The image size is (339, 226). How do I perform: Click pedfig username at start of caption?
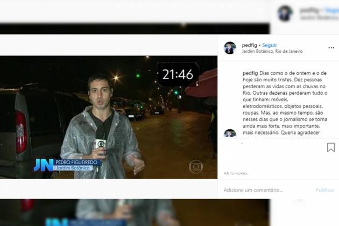250,73
